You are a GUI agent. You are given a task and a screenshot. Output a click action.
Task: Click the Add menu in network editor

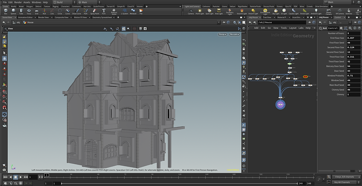pos(256,28)
